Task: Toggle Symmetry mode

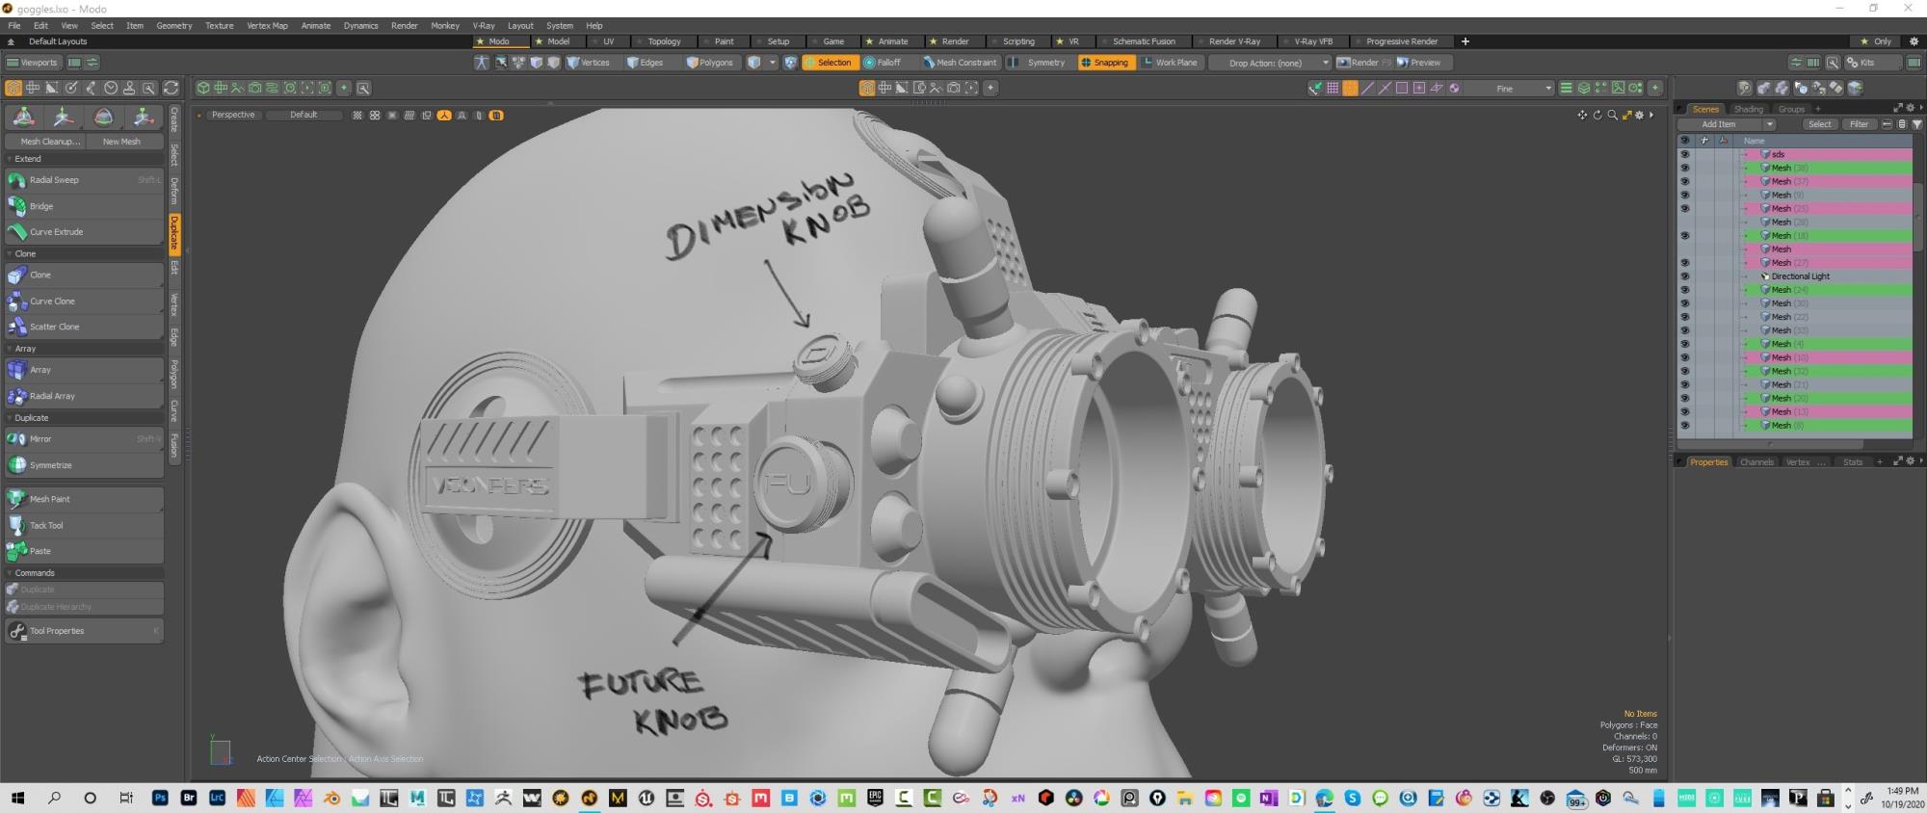Action: click(1038, 63)
